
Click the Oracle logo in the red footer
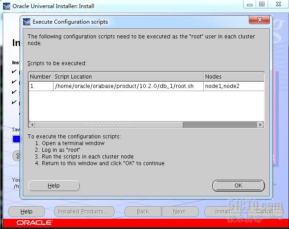[34, 223]
